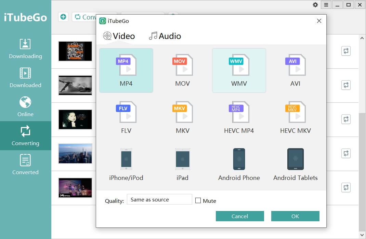Confirm with the OK button
Screen dimensions: 366x239
pyautogui.click(x=295, y=216)
